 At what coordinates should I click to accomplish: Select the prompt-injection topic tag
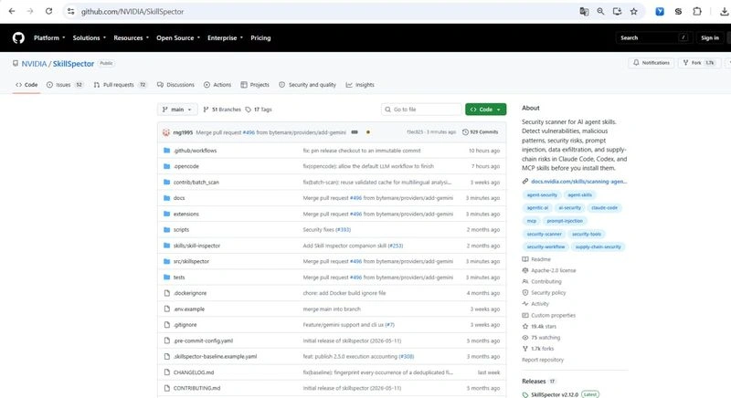click(x=565, y=221)
